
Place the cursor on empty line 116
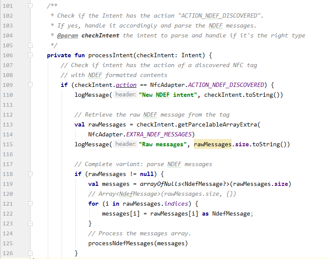tap(172, 154)
